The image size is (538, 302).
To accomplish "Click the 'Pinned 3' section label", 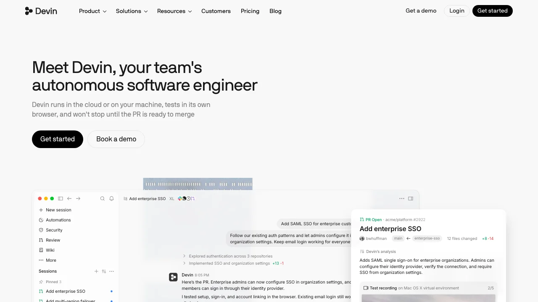I will point(53,282).
